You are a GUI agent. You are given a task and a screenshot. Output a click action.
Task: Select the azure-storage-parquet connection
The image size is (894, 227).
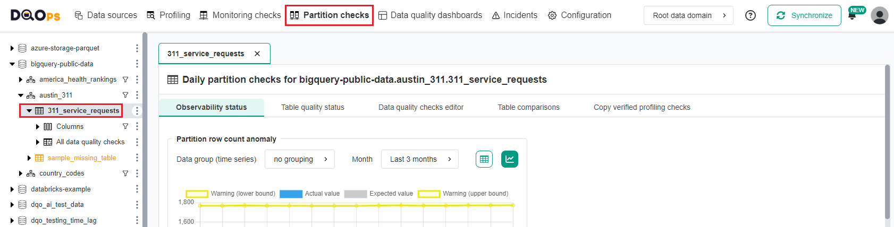65,48
